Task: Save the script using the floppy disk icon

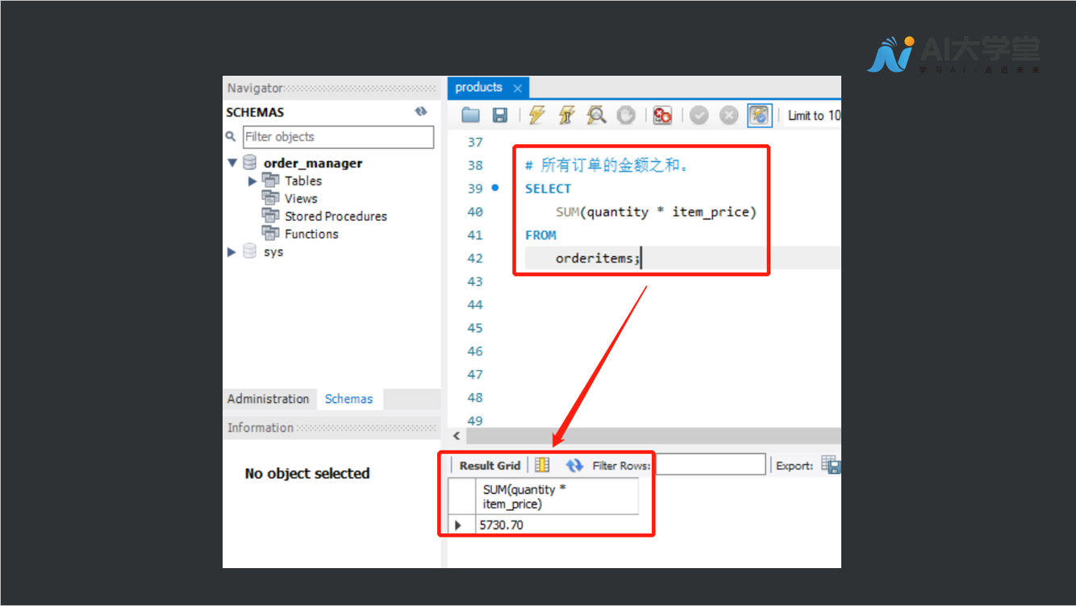Action: click(x=500, y=115)
